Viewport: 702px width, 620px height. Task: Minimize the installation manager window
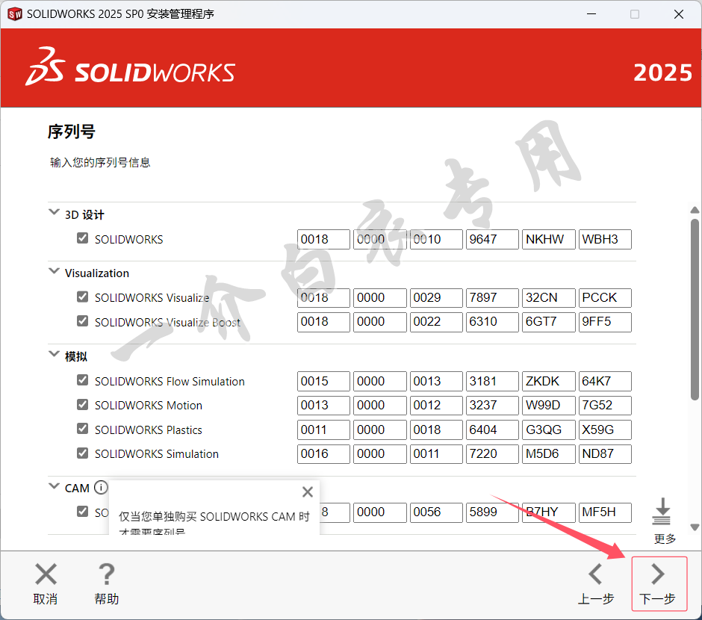591,14
